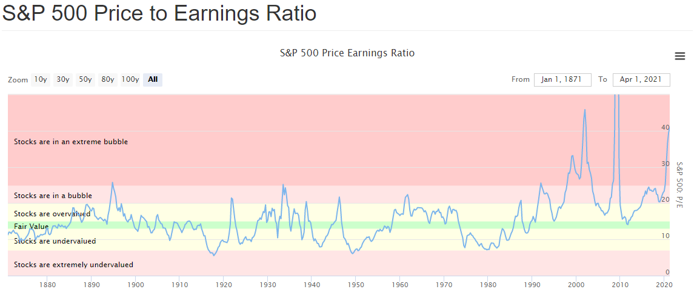
Task: Click the S&P 500 Price Earnings Ratio chart title
Action: 347,53
